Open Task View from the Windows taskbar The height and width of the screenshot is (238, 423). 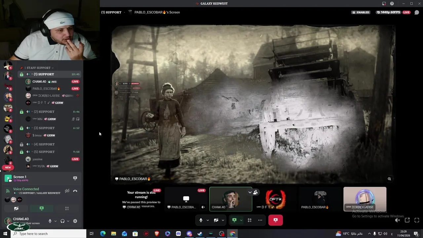click(92, 234)
